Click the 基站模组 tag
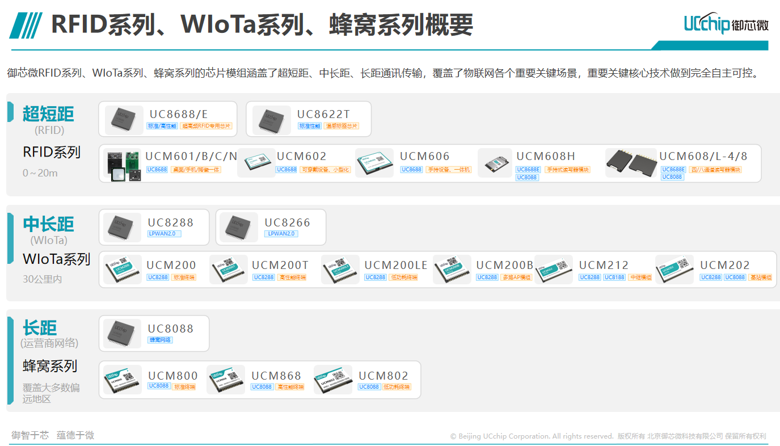Image resolution: width=780 pixels, height=446 pixels. pos(760,277)
